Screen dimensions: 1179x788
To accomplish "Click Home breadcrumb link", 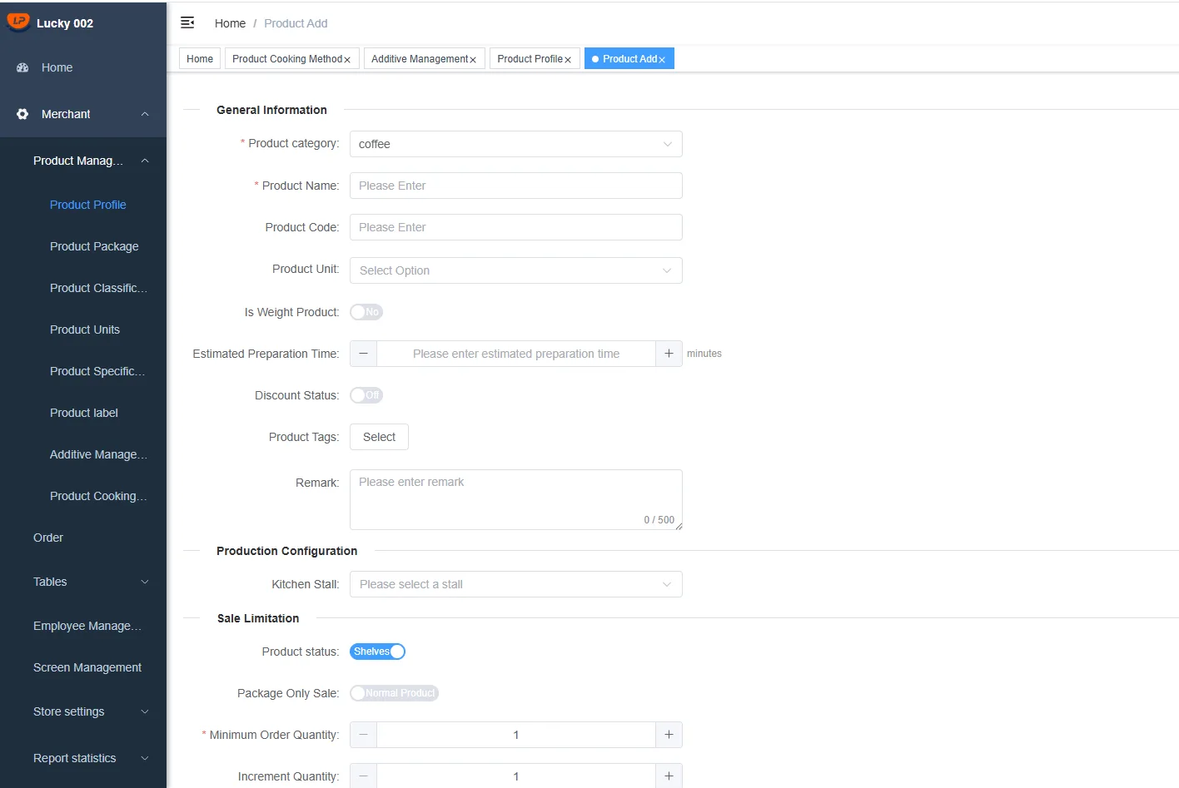I will pyautogui.click(x=230, y=23).
